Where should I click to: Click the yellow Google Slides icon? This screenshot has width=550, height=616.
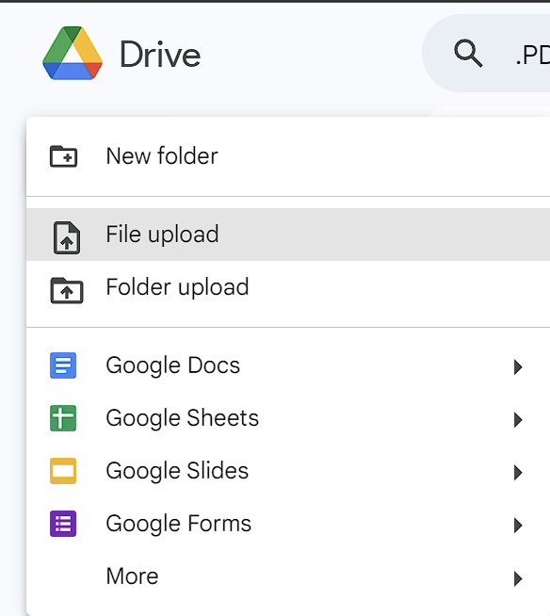tap(63, 471)
